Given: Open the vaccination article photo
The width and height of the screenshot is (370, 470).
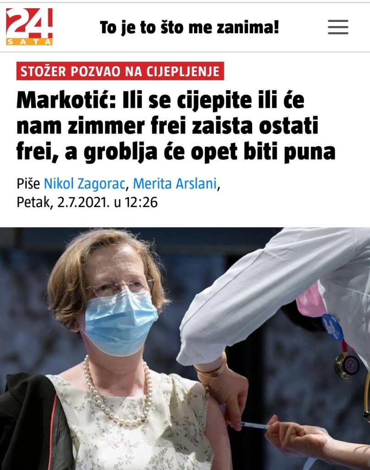Looking at the screenshot, I should click(x=185, y=349).
